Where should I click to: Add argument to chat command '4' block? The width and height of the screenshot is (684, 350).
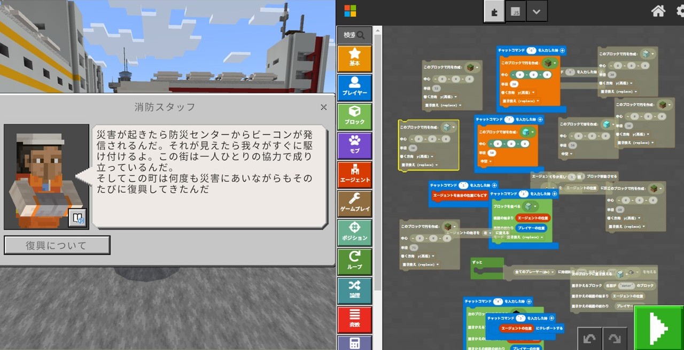(x=528, y=301)
